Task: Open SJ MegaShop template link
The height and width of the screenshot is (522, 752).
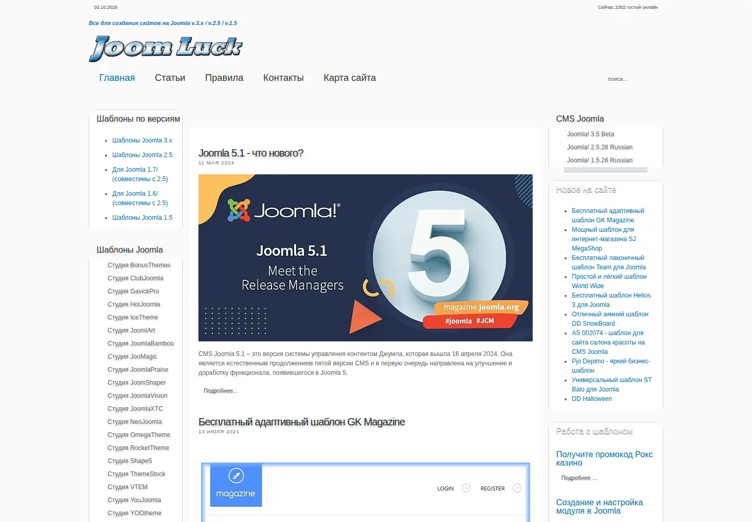Action: (x=604, y=239)
